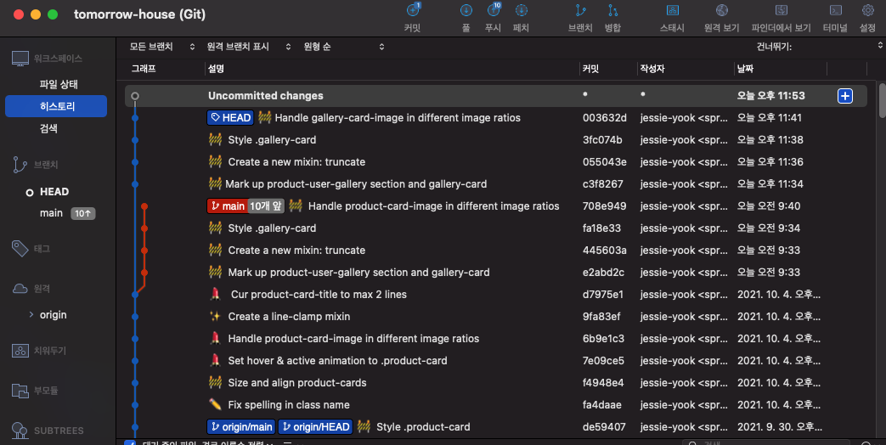Image resolution: width=886 pixels, height=445 pixels.
Task: Click the origin/main branch label
Action: [x=242, y=427]
